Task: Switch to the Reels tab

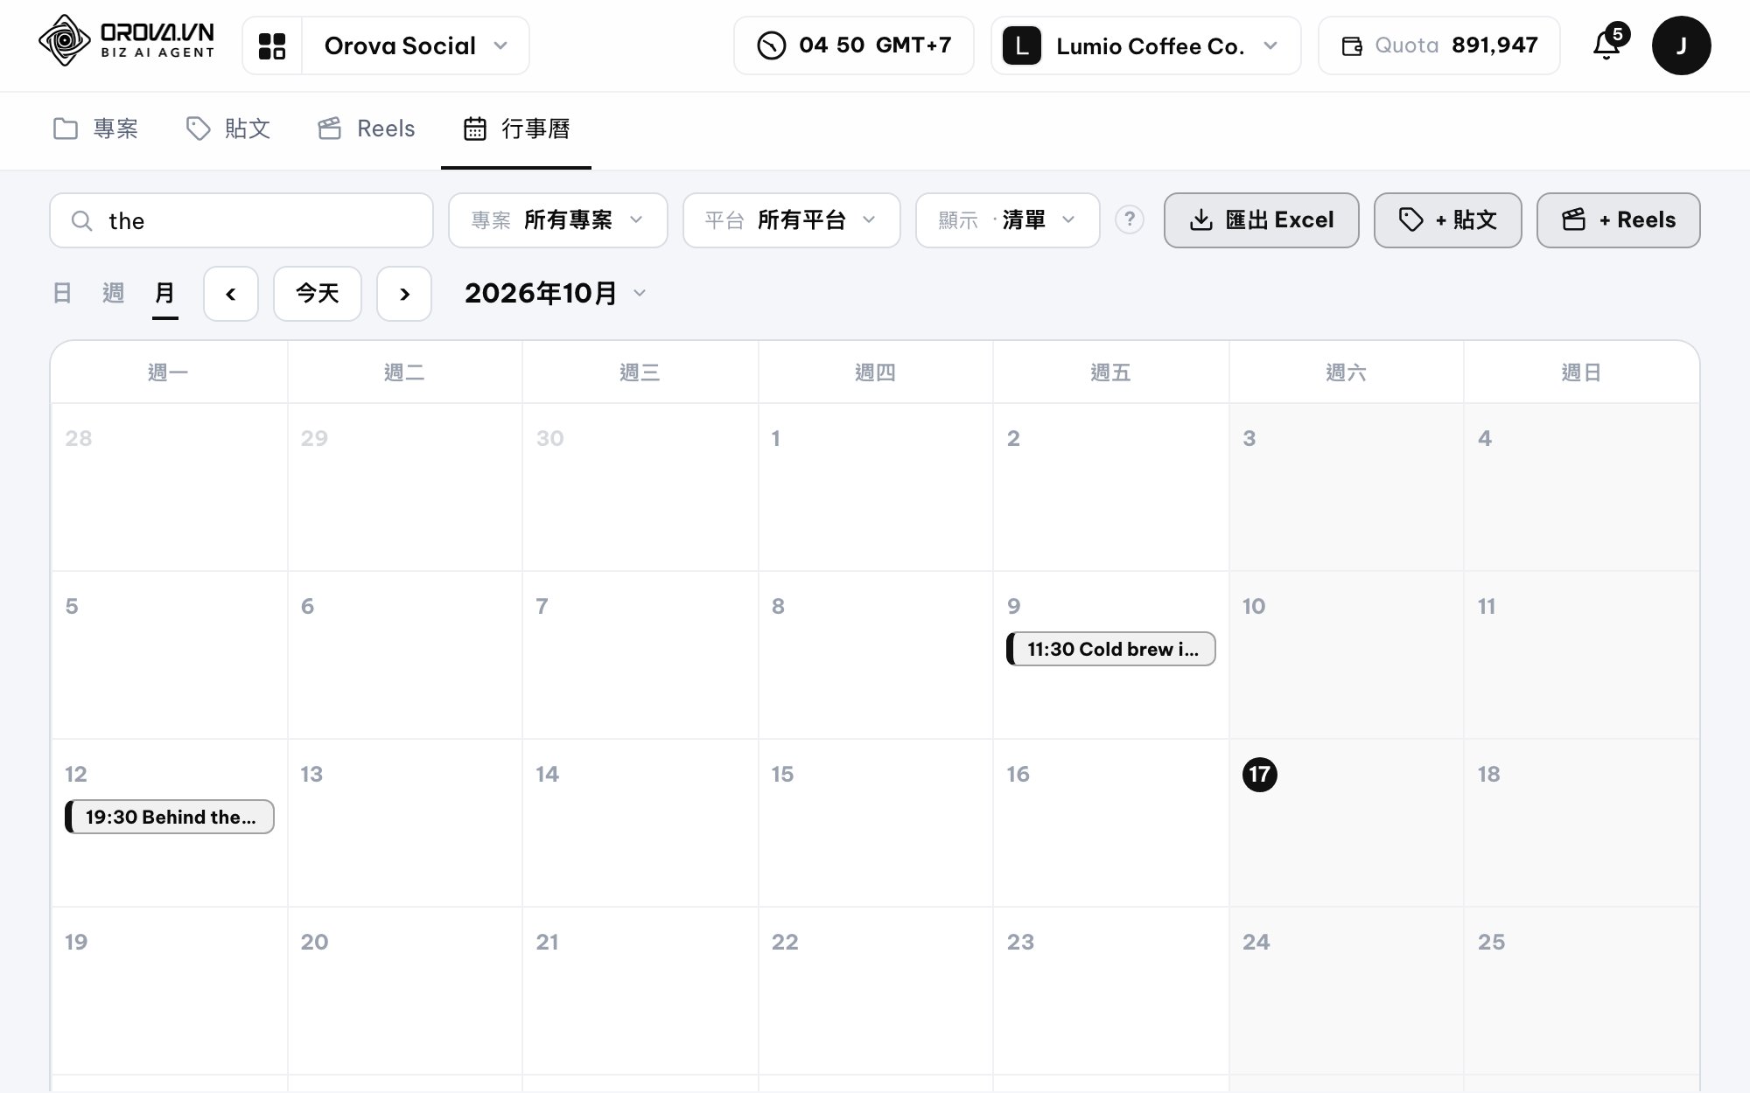Action: [x=366, y=129]
